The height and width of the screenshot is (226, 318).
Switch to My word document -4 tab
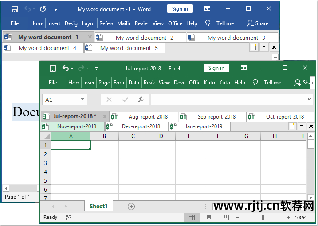coord(43,48)
